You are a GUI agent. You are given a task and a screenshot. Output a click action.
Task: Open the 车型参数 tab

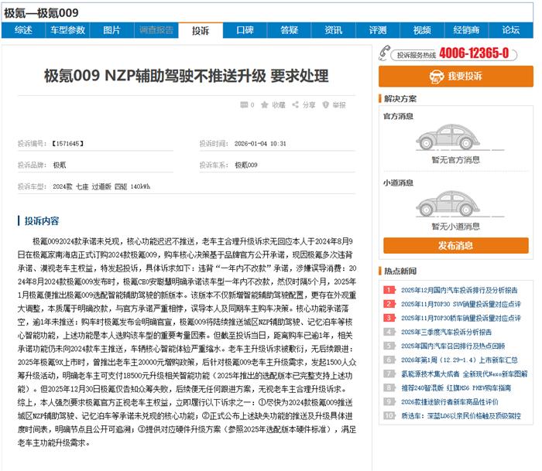[67, 30]
